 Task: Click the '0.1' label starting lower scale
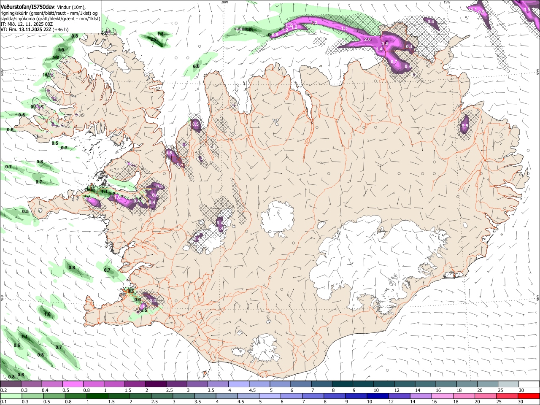click(x=4, y=402)
